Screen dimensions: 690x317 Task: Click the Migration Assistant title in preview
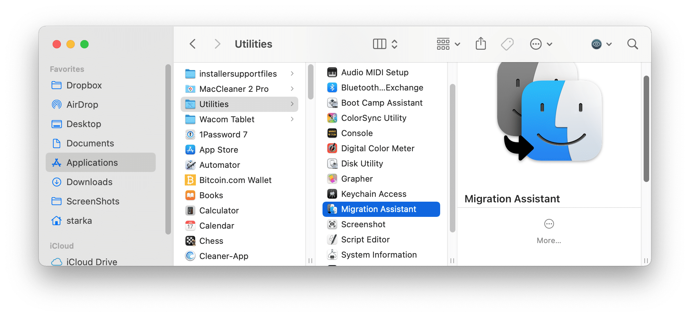(x=512, y=199)
